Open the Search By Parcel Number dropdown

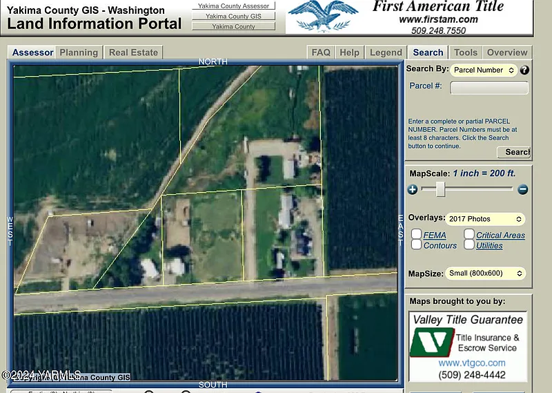click(x=484, y=70)
